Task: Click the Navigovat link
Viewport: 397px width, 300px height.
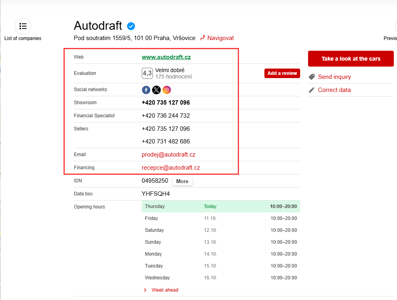Action: 220,38
